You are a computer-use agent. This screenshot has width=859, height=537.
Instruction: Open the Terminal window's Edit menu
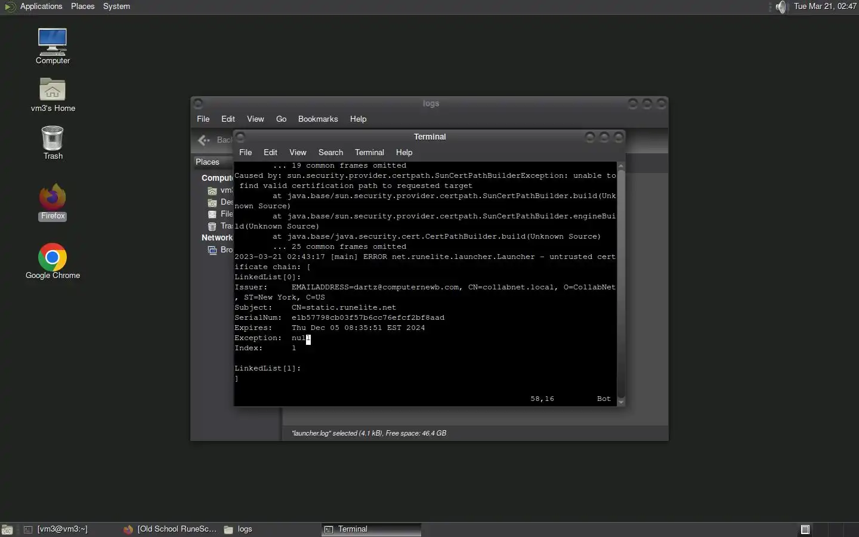tap(270, 152)
